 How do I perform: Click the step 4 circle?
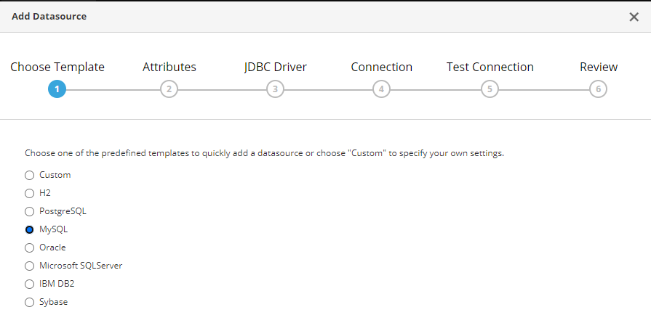pyautogui.click(x=381, y=89)
